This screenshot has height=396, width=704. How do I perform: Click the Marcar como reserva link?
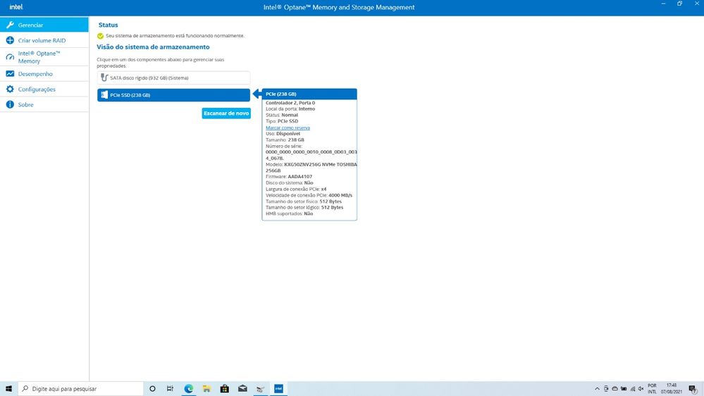point(288,128)
